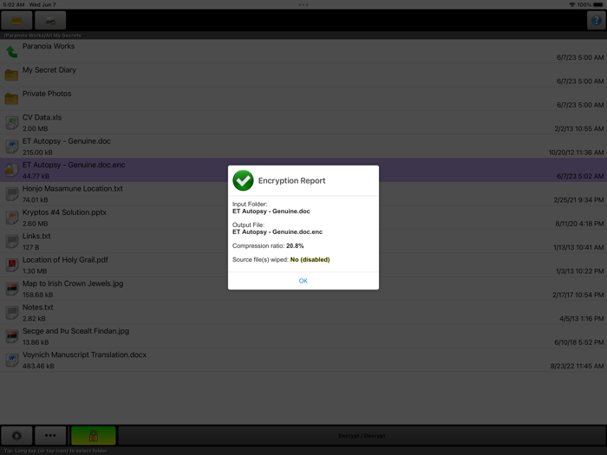
Task: Select Map to Irish Crown Jewels.jpg name
Action: pos(73,283)
